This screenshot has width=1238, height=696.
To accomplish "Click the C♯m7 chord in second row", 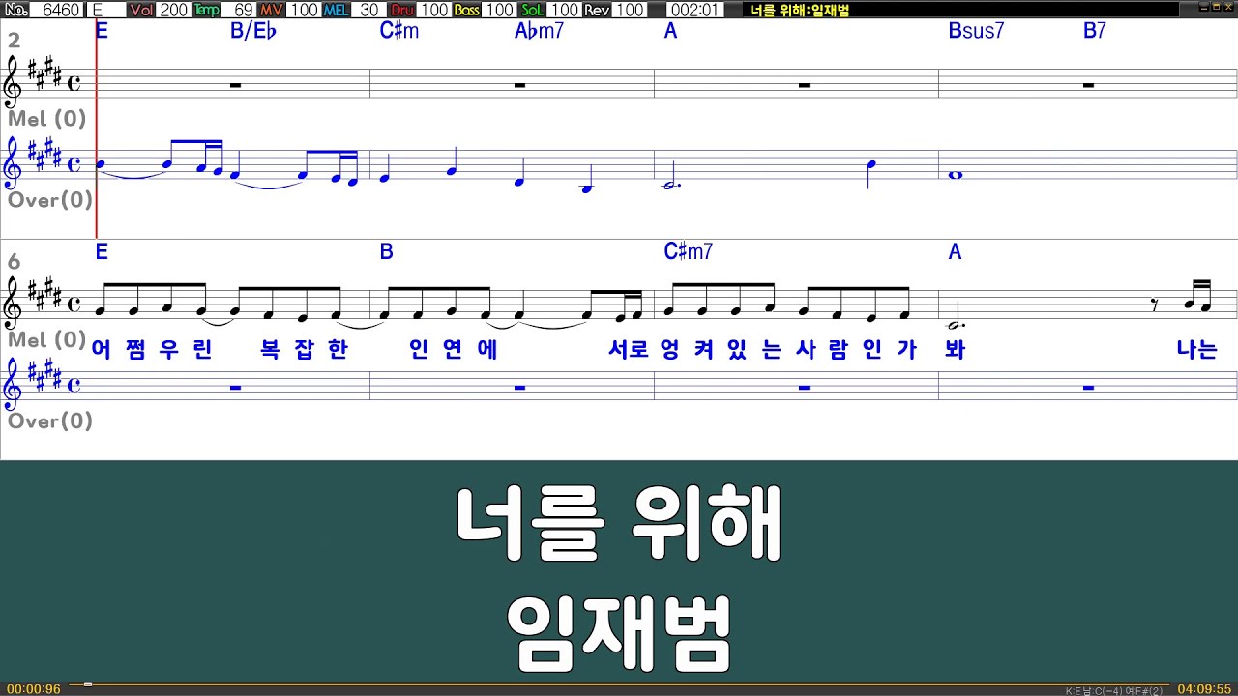I will 688,252.
